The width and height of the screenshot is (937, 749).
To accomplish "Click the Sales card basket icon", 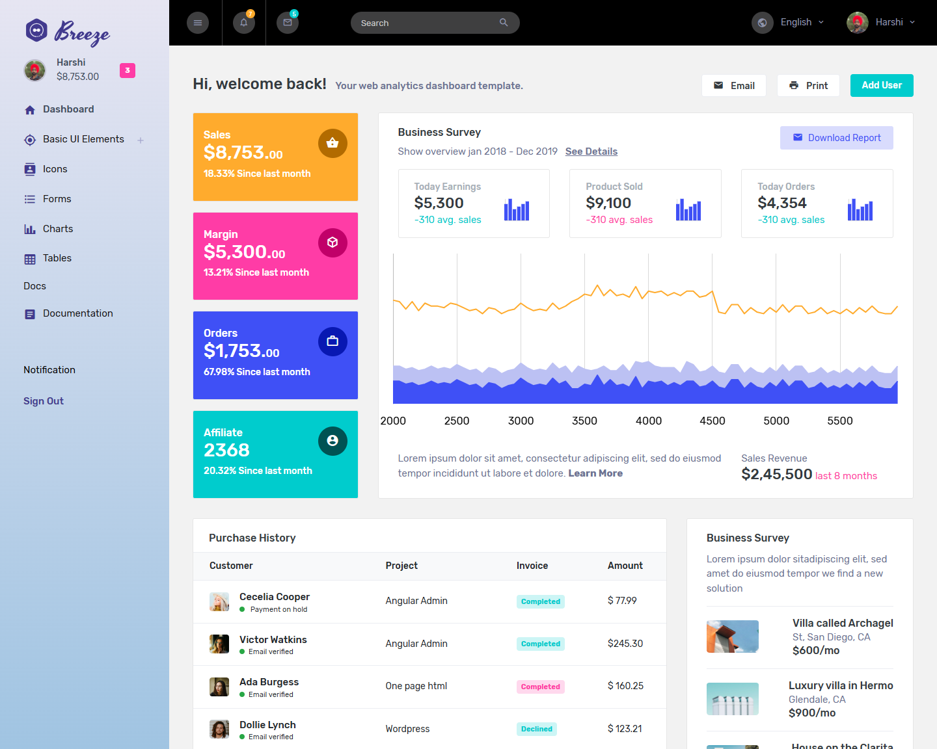I will tap(333, 143).
